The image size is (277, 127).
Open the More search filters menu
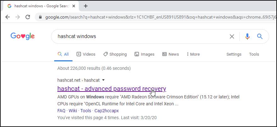click(x=193, y=54)
